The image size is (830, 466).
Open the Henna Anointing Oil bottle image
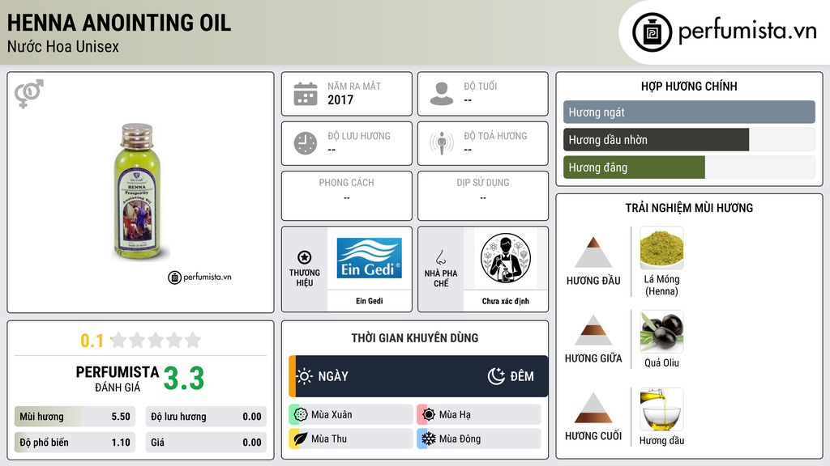tap(140, 193)
